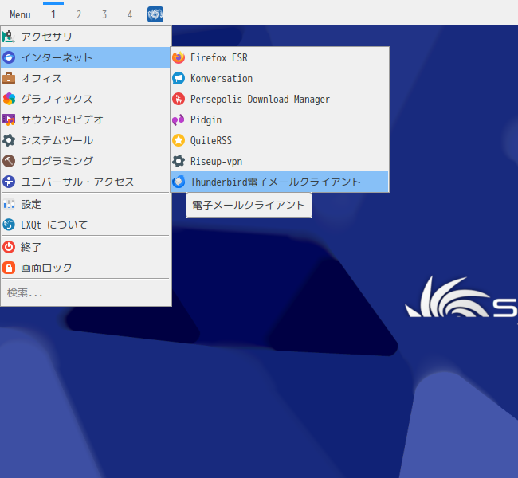
Task: Select the インターネット menu category
Action: pyautogui.click(x=86, y=57)
